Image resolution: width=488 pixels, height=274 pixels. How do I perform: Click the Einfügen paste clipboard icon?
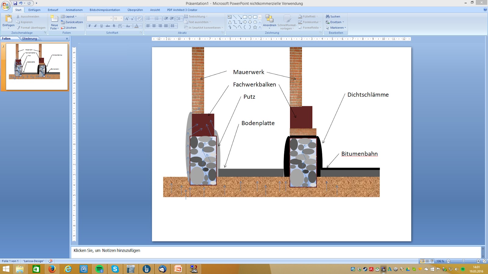9,19
